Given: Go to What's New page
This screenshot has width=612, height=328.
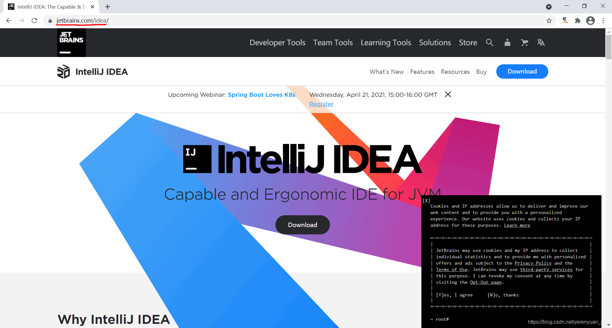Looking at the screenshot, I should [x=387, y=72].
